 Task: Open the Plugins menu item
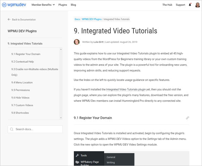pyautogui.click(x=63, y=5)
